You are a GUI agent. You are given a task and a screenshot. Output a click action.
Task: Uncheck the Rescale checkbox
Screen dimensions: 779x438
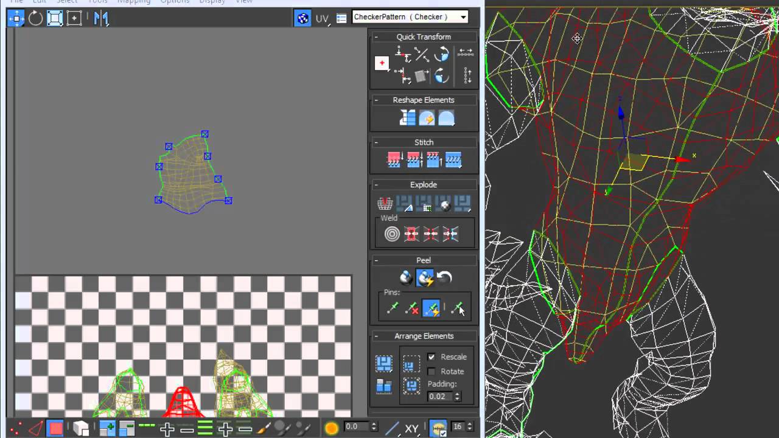coord(431,357)
